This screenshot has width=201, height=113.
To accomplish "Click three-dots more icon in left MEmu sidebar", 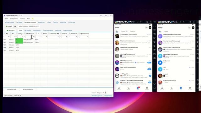I will (x=155, y=62).
